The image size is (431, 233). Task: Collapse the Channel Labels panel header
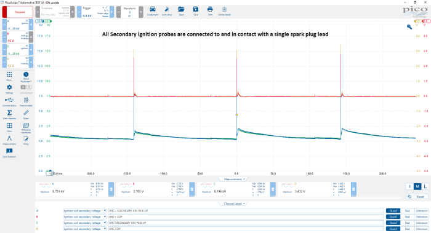coord(233,203)
